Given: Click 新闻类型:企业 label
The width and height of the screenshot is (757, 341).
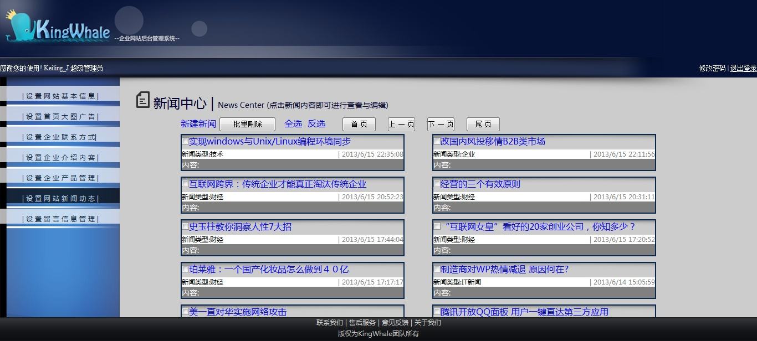Looking at the screenshot, I should [x=454, y=154].
